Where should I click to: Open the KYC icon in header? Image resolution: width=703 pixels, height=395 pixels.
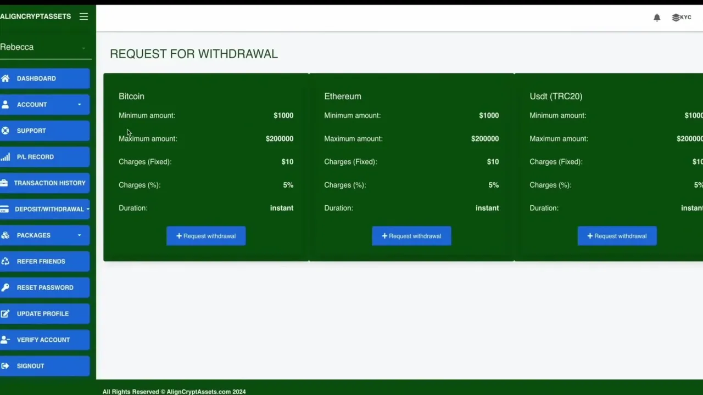(682, 18)
